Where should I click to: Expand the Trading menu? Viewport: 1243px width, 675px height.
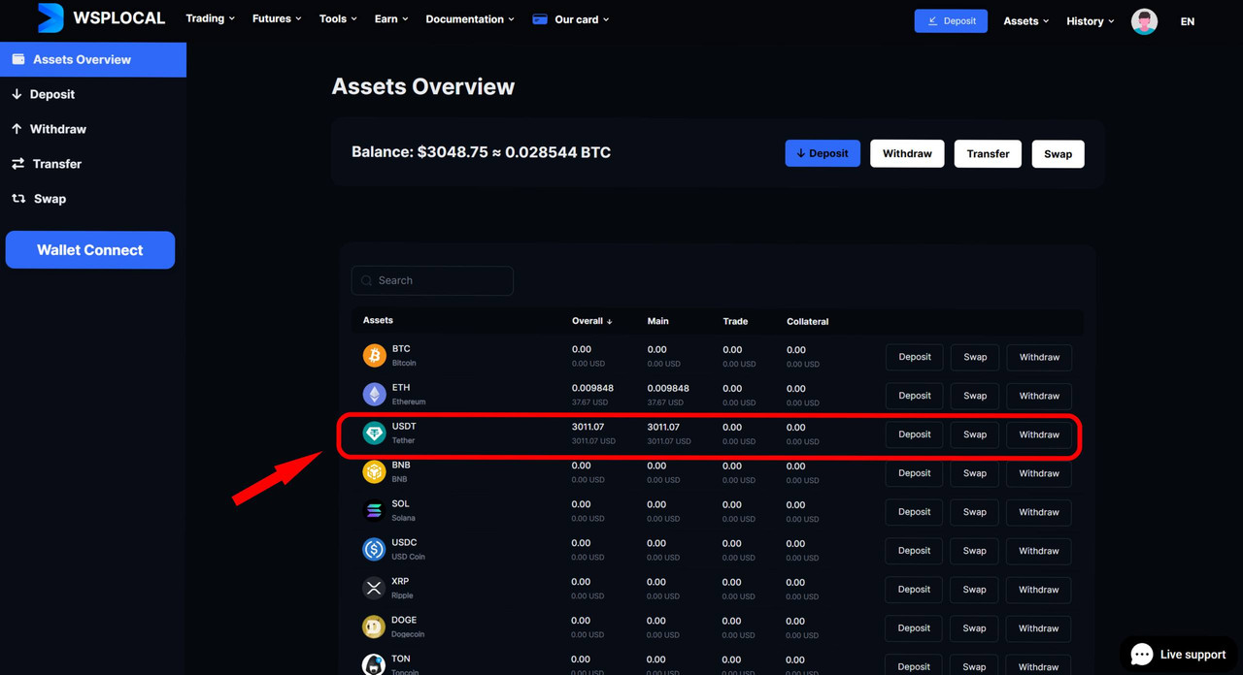211,18
